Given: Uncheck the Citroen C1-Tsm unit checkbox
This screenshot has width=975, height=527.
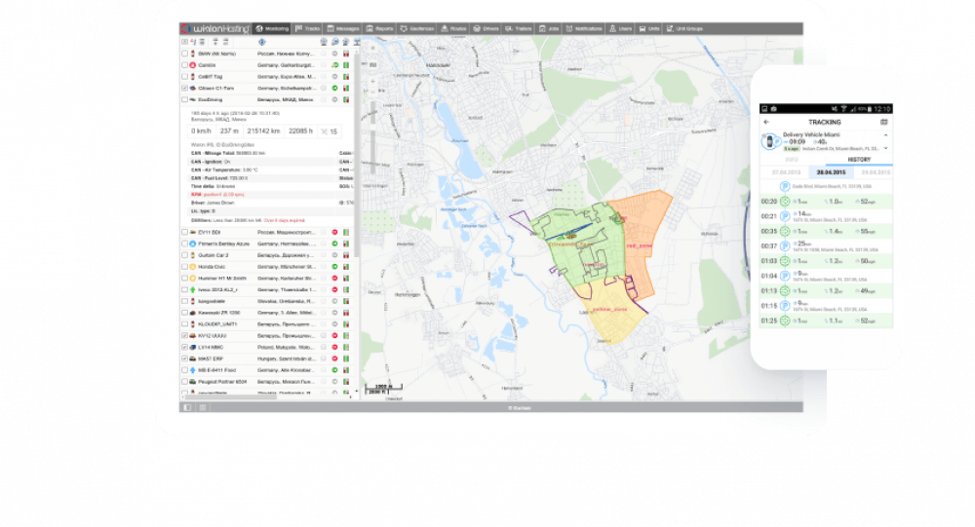Looking at the screenshot, I should [x=184, y=88].
